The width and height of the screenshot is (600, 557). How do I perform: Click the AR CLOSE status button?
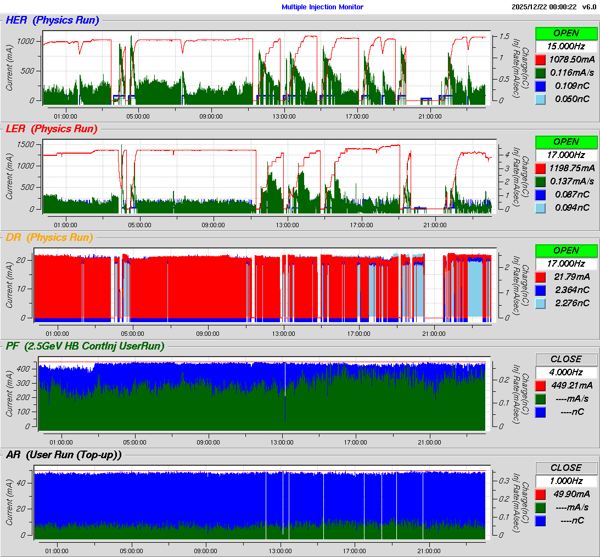click(566, 468)
